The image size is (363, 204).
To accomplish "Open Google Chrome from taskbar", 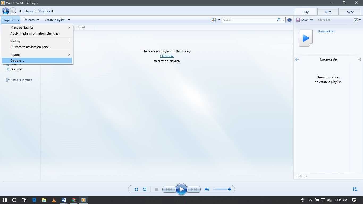I will 74,200.
